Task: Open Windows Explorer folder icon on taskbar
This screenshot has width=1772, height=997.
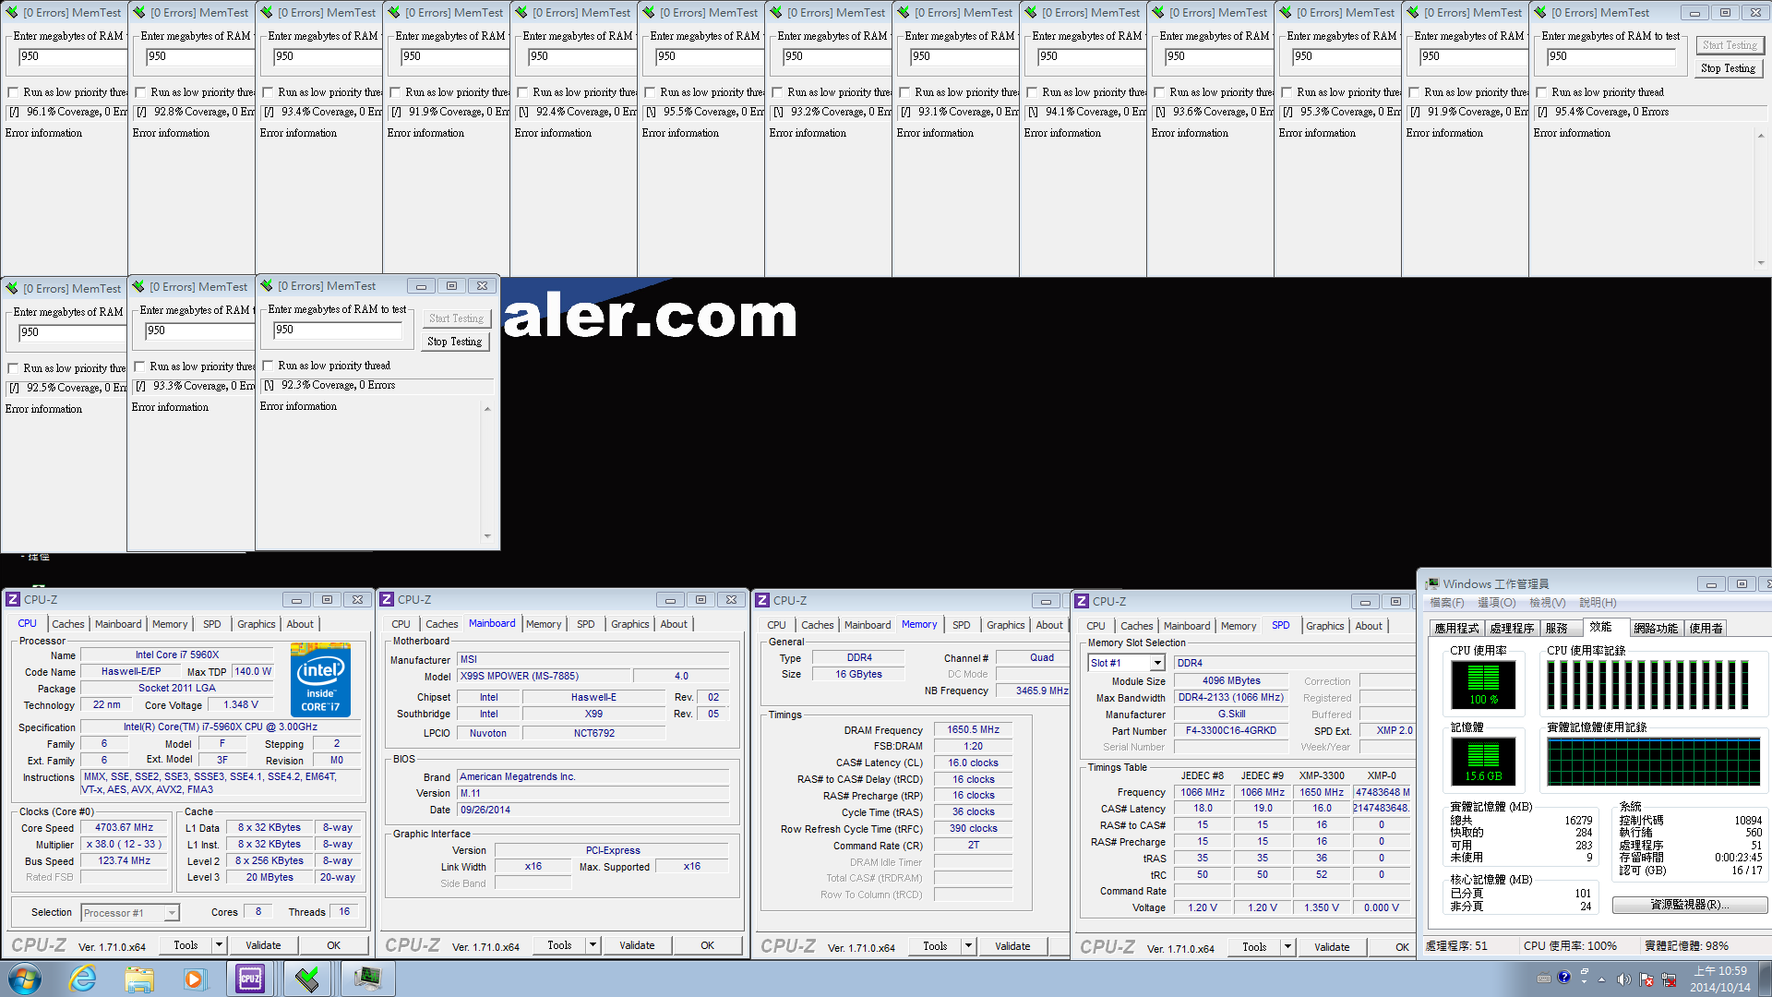Action: tap(138, 979)
